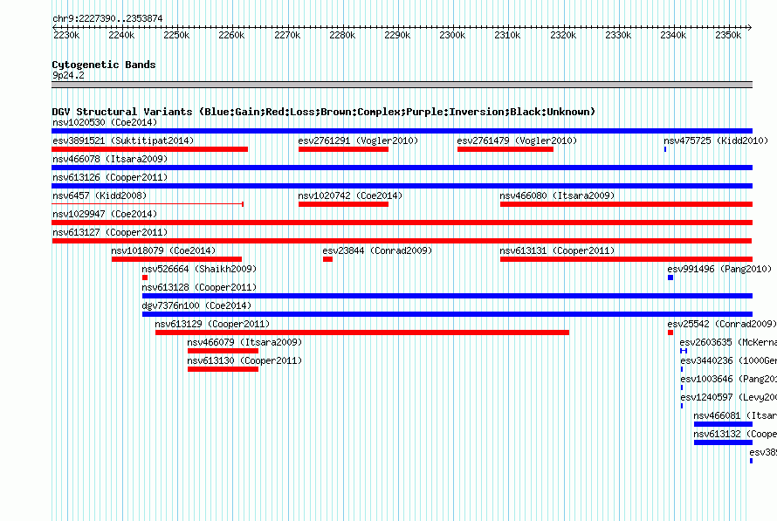Click the 2320k ruler position label
This screenshot has height=521, width=777.
pyautogui.click(x=563, y=35)
